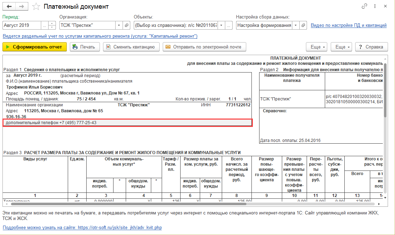This screenshot has width=395, height=235.
Task: Select the ИНН value 7731122612
Action: 238,105
